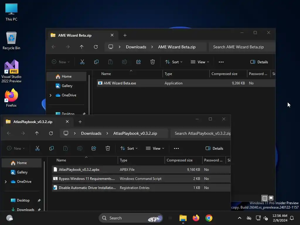Viewport: 300px width, 225px height.
Task: Add new tab in AME Wizard window
Action: pyautogui.click(x=125, y=35)
